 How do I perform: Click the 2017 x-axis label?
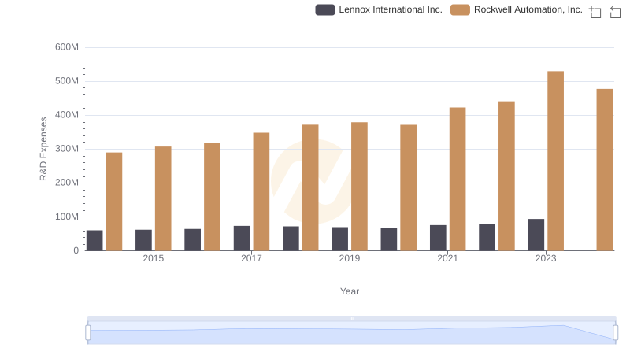251,258
